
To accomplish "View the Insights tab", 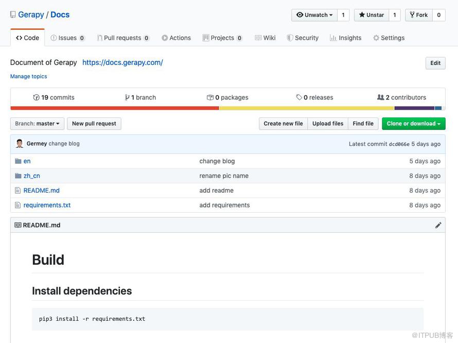I will (345, 38).
